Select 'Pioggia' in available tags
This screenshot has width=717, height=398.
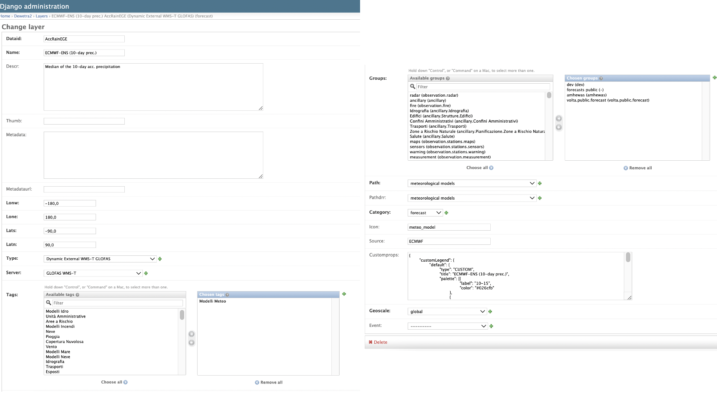tap(53, 337)
